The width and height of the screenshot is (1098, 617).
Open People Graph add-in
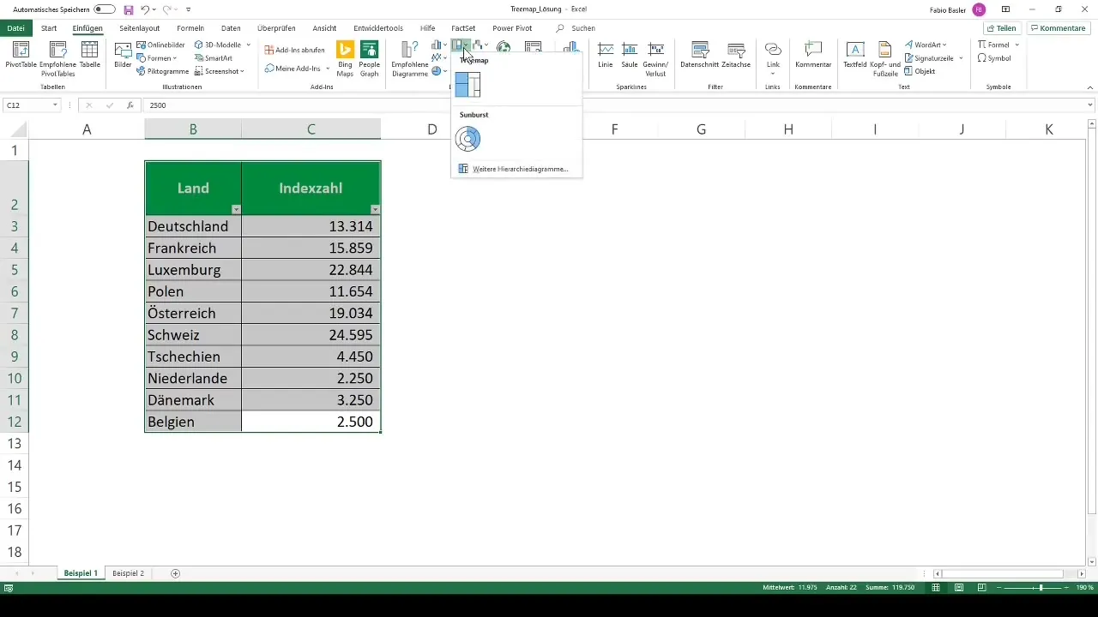pos(370,58)
